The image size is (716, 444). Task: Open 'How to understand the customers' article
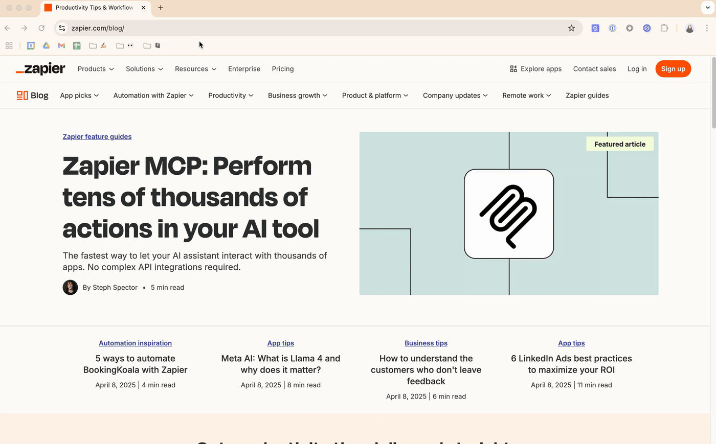click(x=426, y=370)
